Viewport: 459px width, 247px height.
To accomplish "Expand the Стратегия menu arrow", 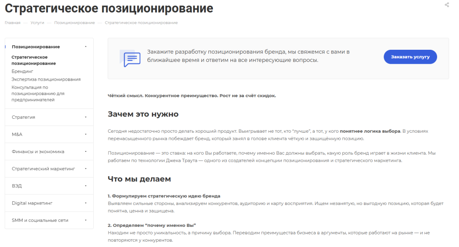I will point(86,117).
